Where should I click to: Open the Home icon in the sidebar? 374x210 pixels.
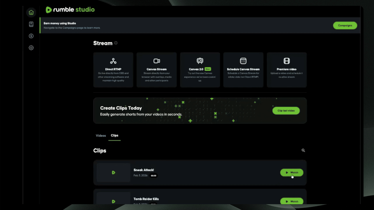31,13
